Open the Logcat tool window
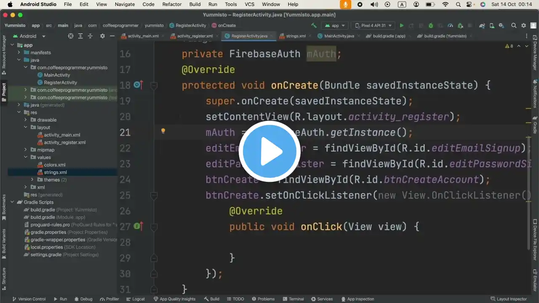Viewport: 539px width, 303px height. [135, 299]
